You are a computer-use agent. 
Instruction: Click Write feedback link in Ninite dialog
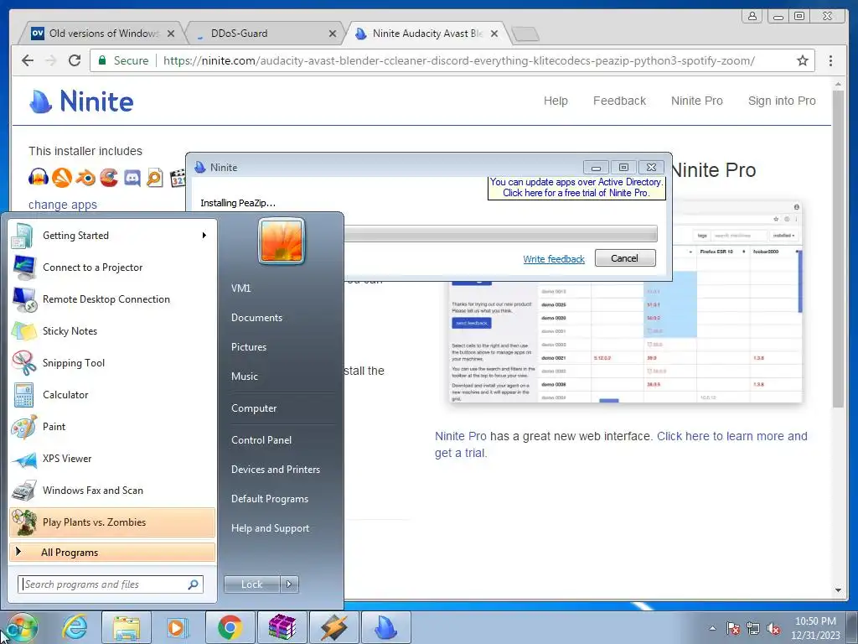(x=554, y=259)
